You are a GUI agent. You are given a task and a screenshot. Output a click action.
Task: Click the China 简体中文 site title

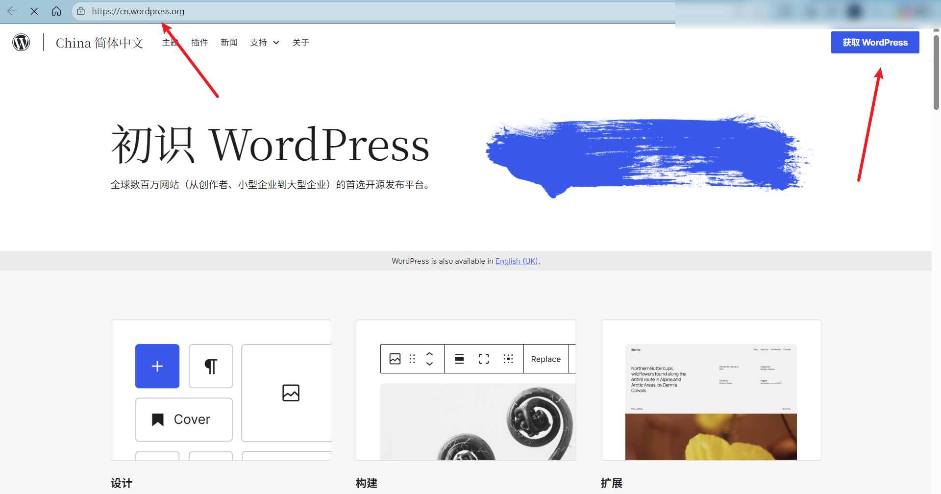[99, 43]
